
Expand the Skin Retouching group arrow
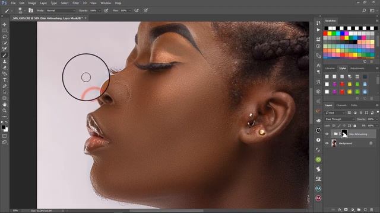click(x=332, y=134)
